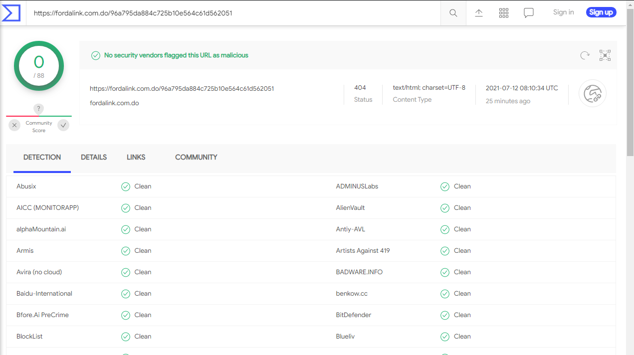This screenshot has width=634, height=355.
Task: Open the URL graph visualization icon
Action: pyautogui.click(x=593, y=93)
